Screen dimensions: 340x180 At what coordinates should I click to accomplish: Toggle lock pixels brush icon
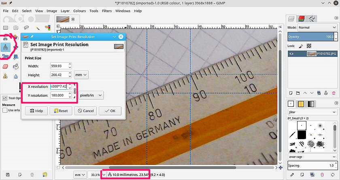(301, 46)
